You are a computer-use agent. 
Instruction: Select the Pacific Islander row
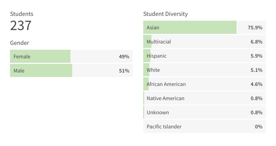click(x=204, y=127)
